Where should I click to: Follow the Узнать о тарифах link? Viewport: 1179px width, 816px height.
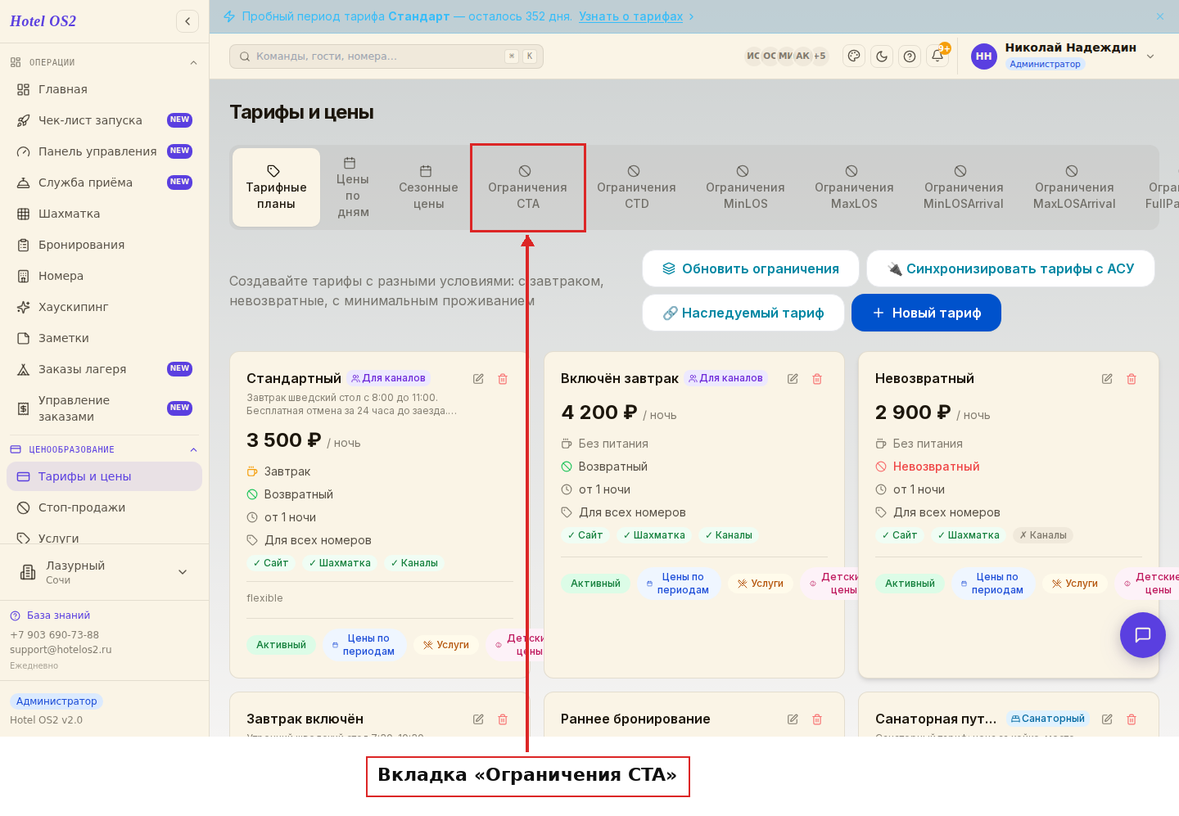pos(630,16)
